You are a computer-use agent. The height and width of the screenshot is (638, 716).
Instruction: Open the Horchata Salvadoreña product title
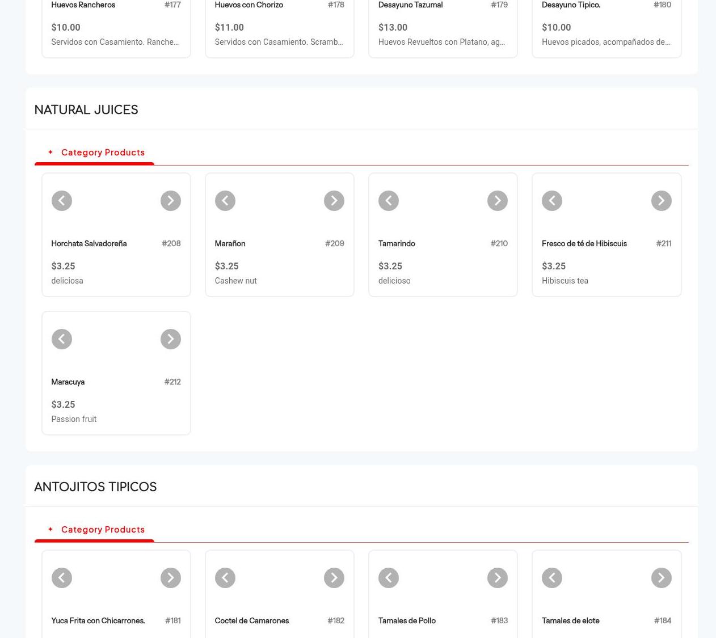coord(89,243)
